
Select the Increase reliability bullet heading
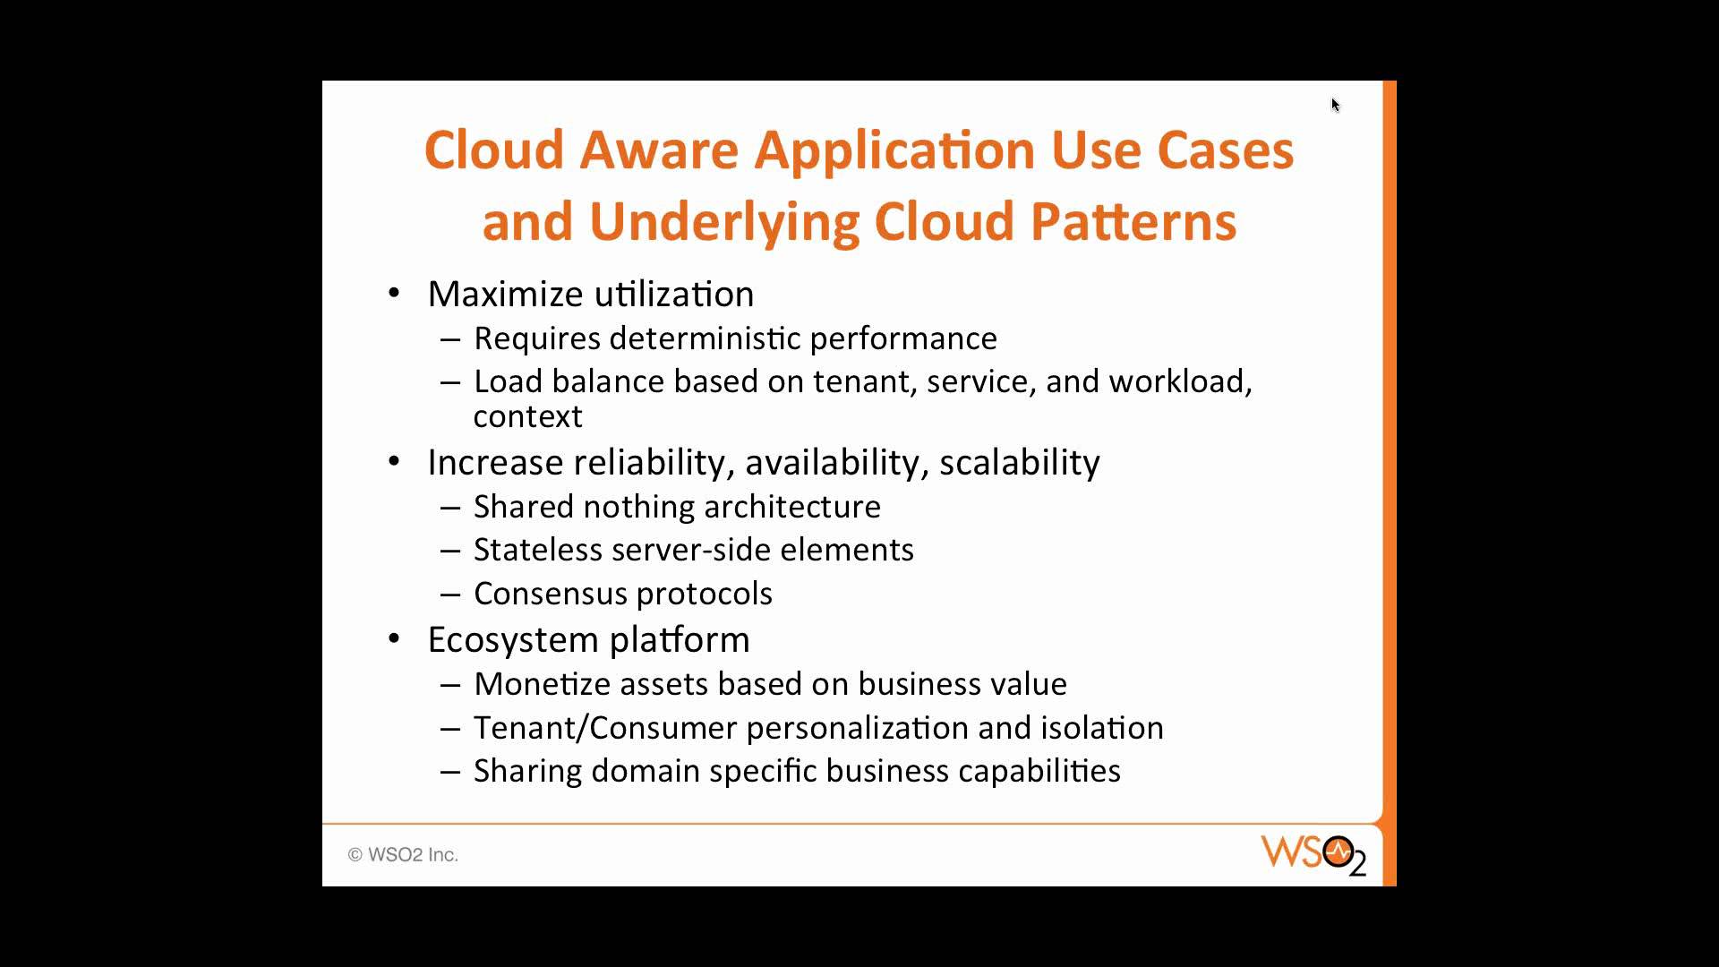(x=763, y=460)
